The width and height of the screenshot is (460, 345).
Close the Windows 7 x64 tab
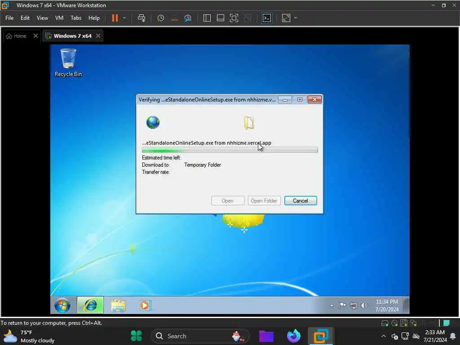point(98,36)
